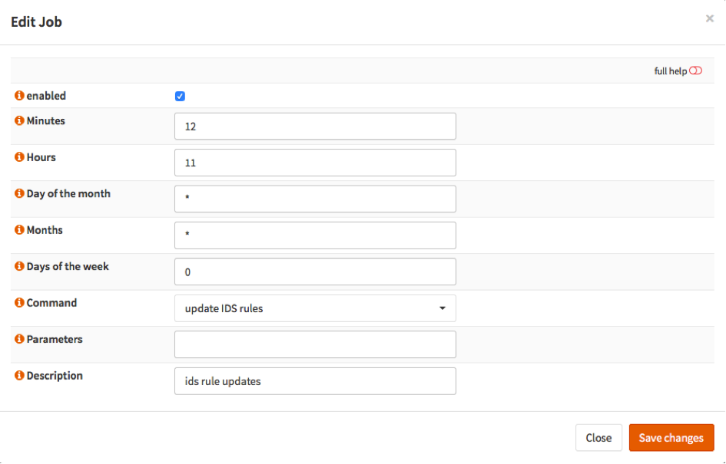
Task: Open the Command dropdown list
Action: coord(315,308)
